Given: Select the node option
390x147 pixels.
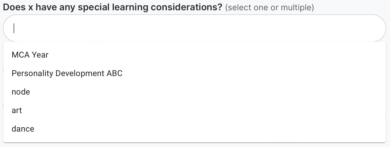Looking at the screenshot, I should click(21, 92).
